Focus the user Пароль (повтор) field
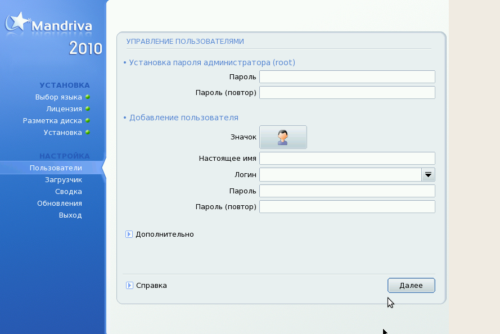The image size is (500, 334). click(x=347, y=206)
